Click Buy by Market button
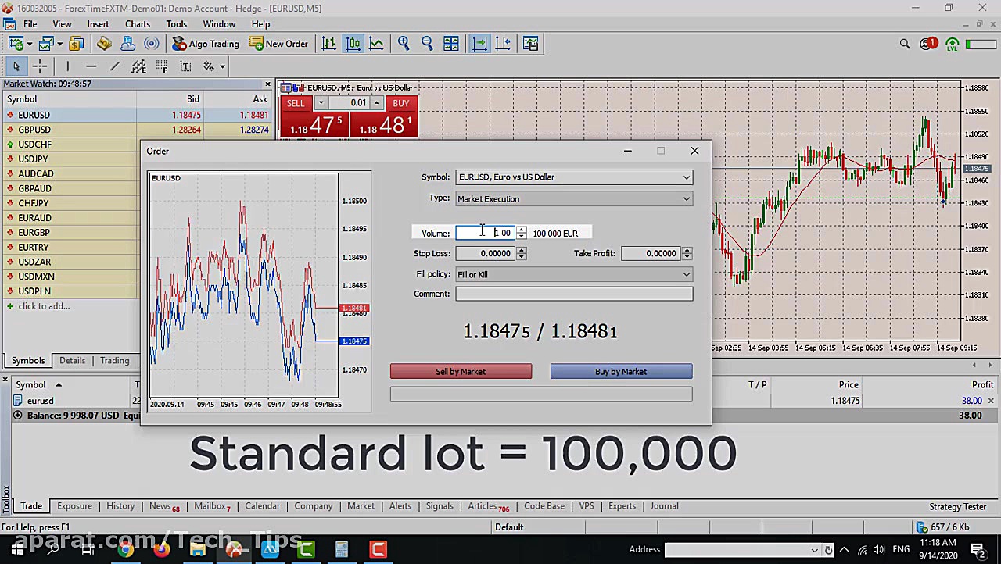 point(621,372)
